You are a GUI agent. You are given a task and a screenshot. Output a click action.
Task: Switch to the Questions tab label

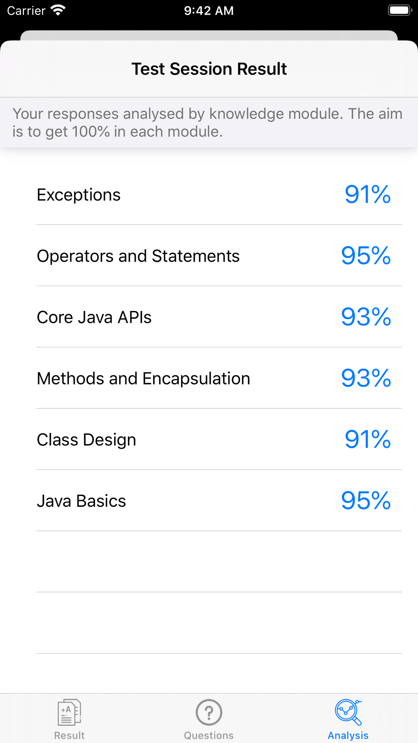[x=209, y=735]
